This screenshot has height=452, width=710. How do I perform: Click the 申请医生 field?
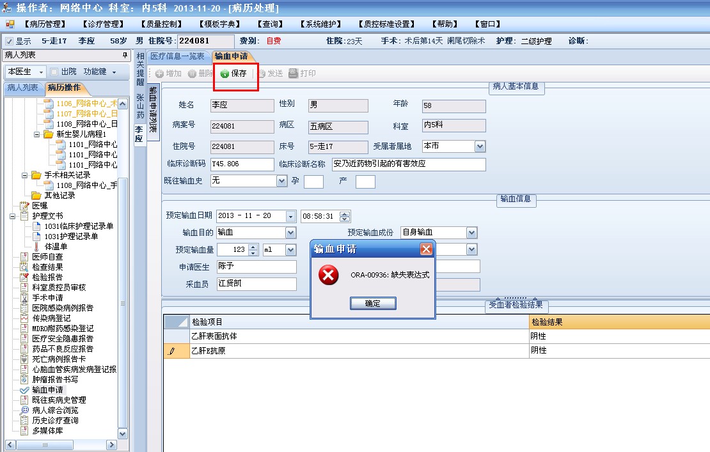point(256,267)
